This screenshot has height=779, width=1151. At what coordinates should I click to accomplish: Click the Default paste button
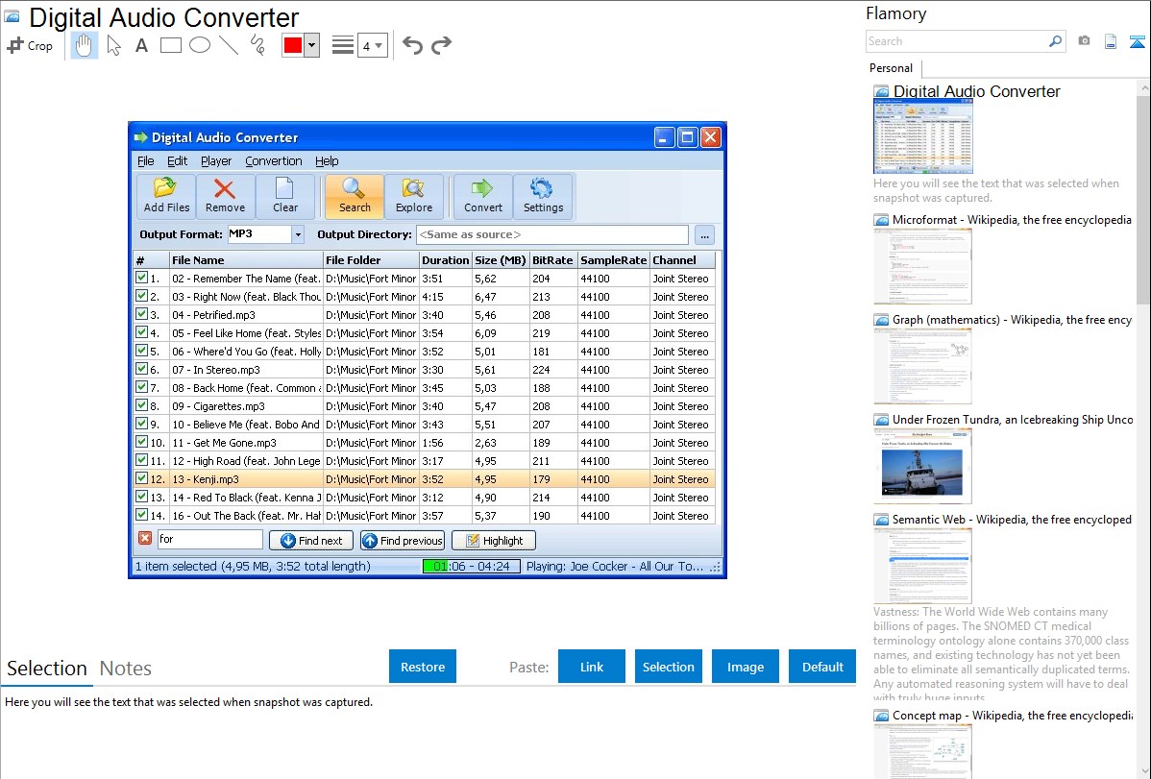pos(822,667)
